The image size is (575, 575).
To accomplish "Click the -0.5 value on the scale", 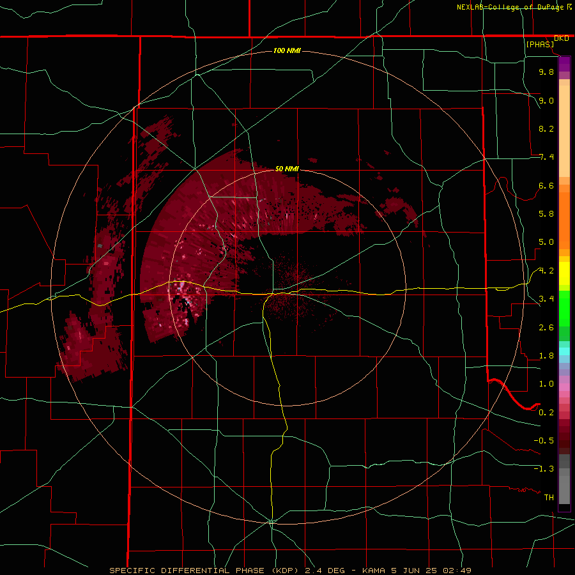I will [x=544, y=441].
